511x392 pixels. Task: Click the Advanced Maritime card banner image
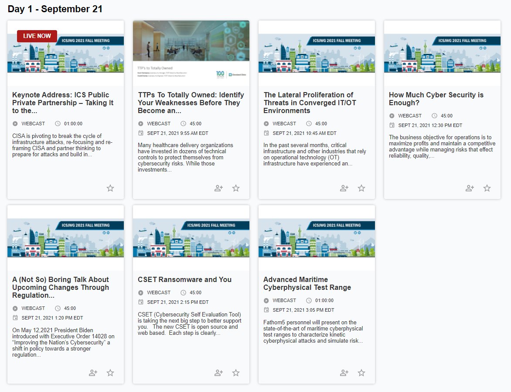(x=317, y=238)
